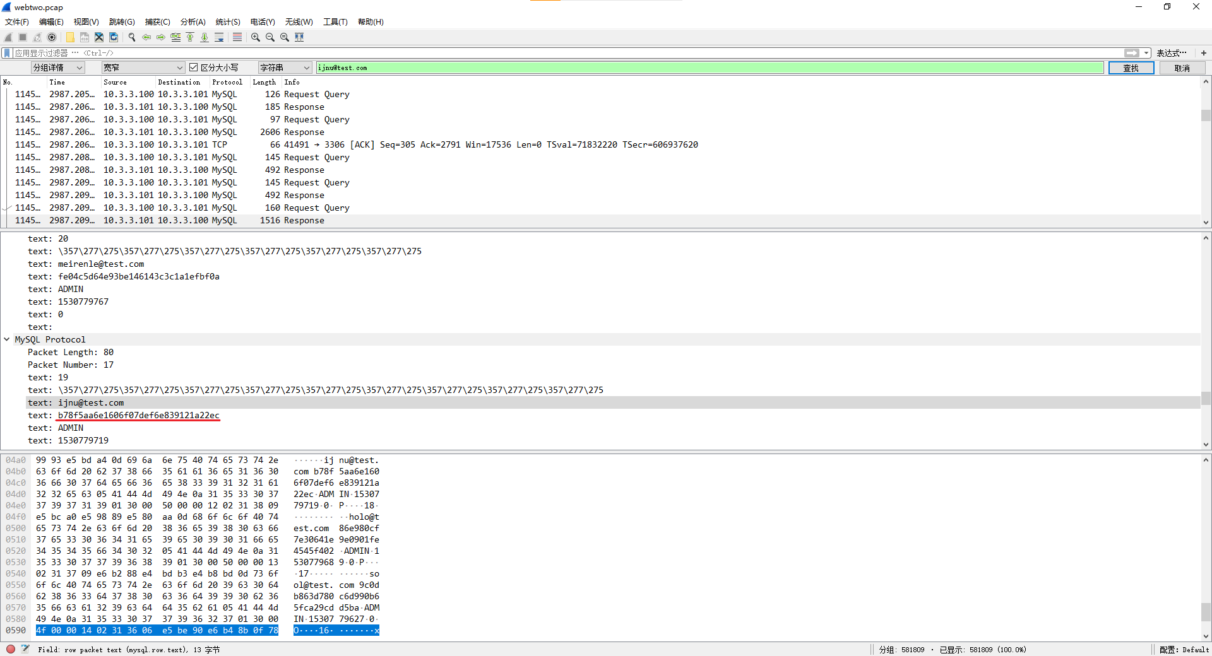
Task: Open the 宽窄 character width dropdown
Action: click(x=143, y=67)
